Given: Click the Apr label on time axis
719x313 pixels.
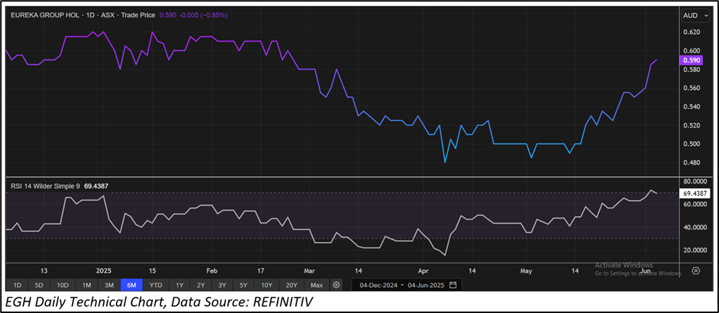Looking at the screenshot, I should click(425, 271).
